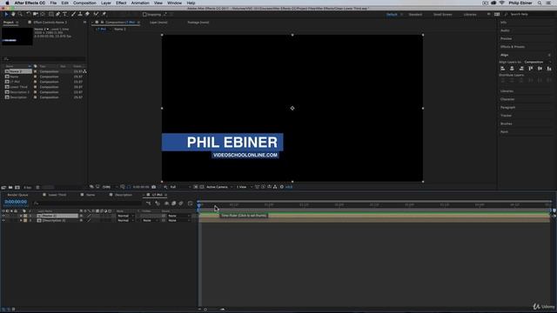Click the Name 2 layer label color
557x313 pixels.
(x=25, y=216)
